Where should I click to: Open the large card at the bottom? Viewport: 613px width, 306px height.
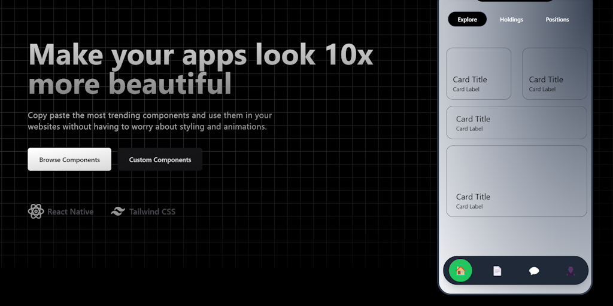517,181
